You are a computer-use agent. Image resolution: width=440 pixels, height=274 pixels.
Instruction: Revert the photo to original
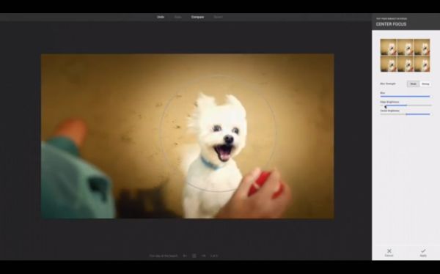(x=218, y=17)
